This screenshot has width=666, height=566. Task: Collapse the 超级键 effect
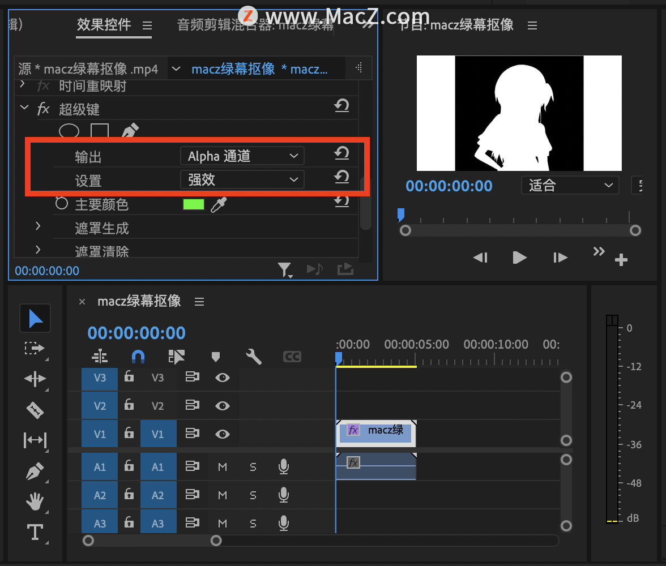click(25, 108)
